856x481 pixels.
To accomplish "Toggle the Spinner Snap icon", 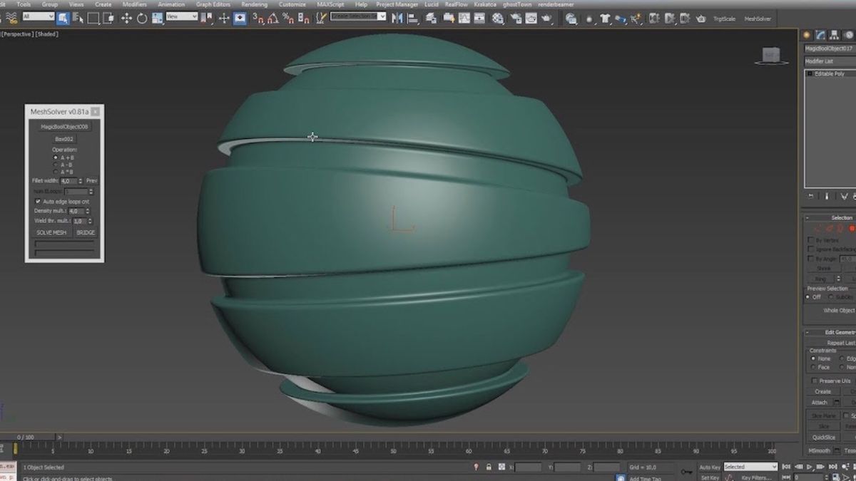I will (302, 17).
